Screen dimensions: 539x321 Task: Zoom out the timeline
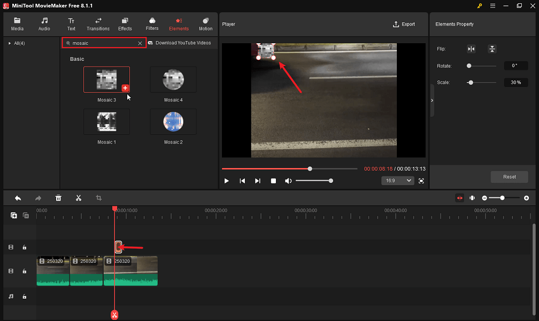click(x=484, y=198)
